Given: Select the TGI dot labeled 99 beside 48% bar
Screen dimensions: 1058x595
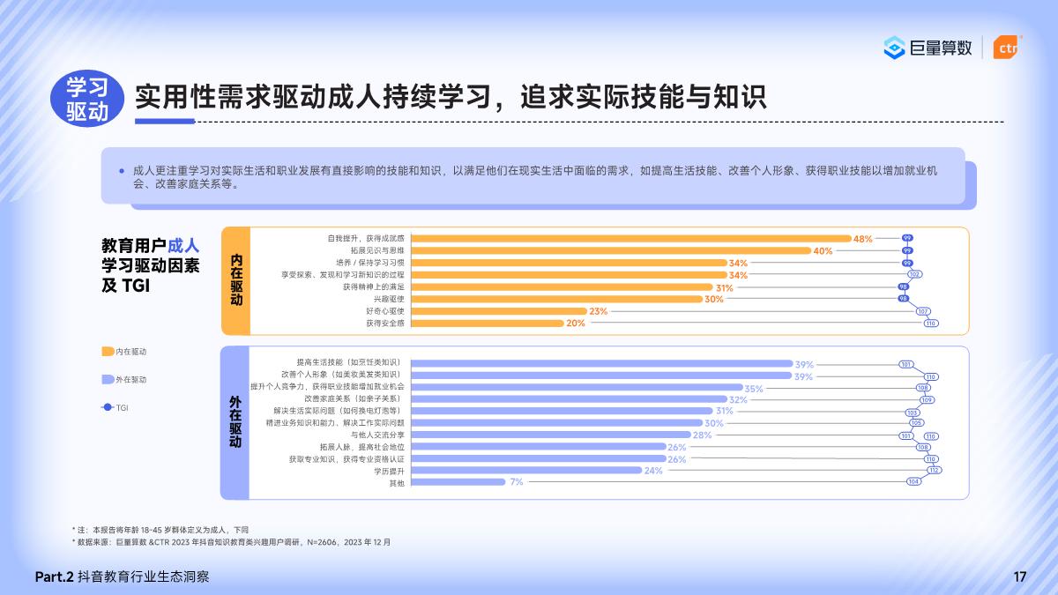Looking at the screenshot, I should coord(907,239).
